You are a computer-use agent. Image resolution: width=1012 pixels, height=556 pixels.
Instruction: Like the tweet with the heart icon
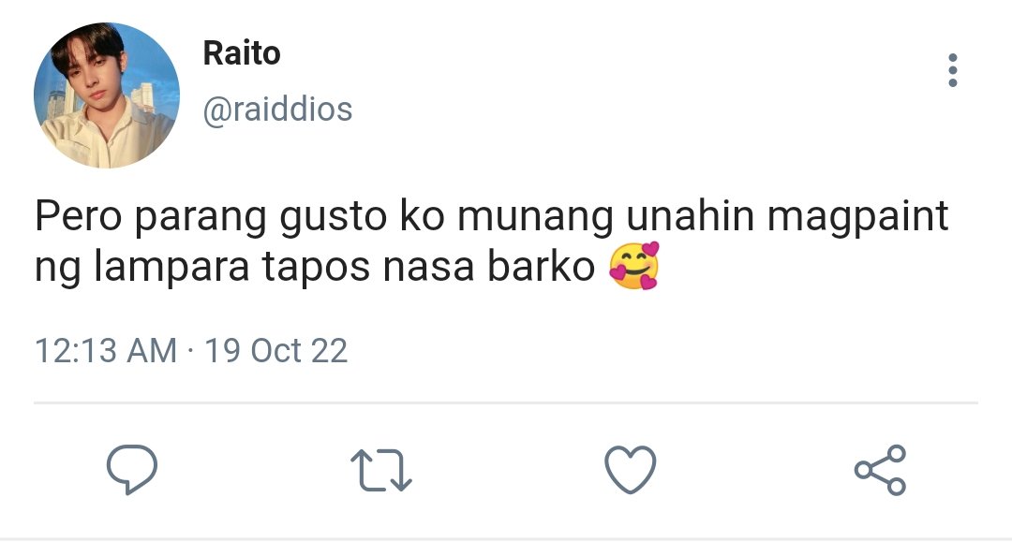click(x=630, y=470)
